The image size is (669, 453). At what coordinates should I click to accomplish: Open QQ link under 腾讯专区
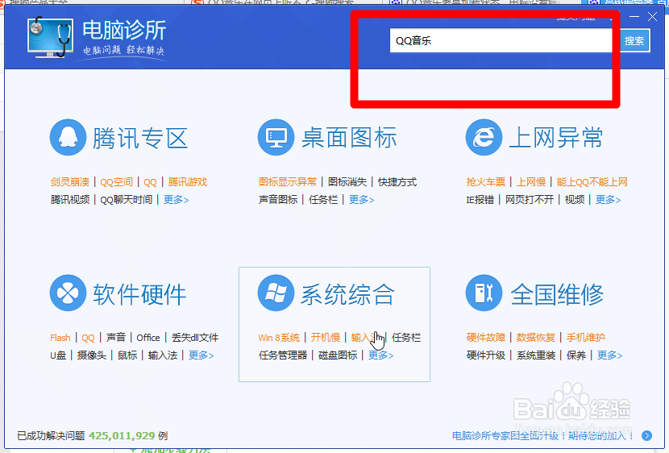150,182
